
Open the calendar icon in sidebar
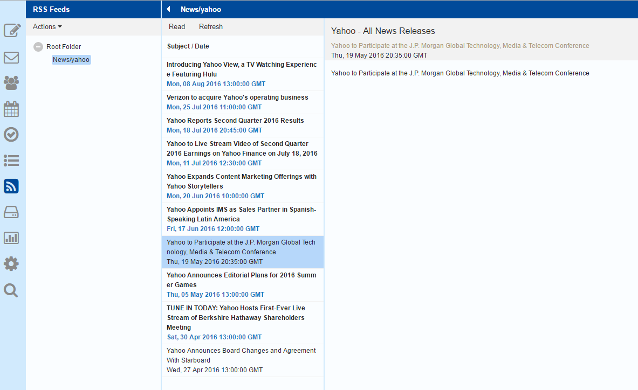11,109
